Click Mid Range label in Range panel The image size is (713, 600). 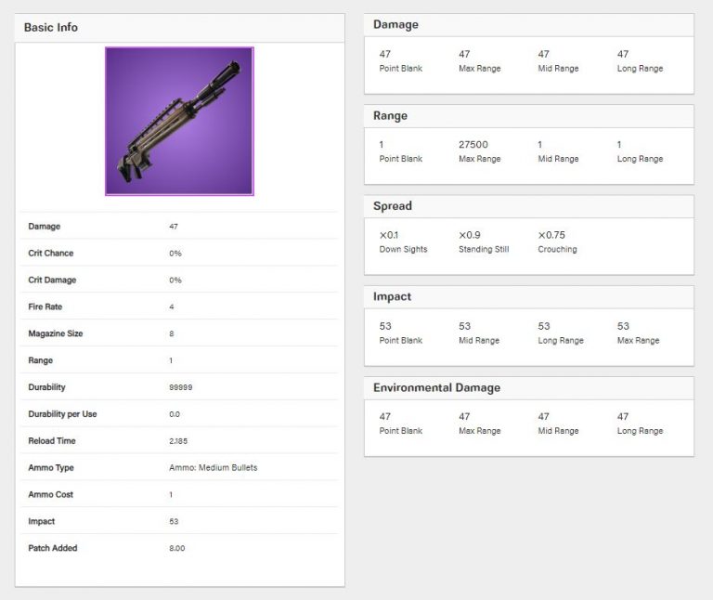[x=558, y=159]
